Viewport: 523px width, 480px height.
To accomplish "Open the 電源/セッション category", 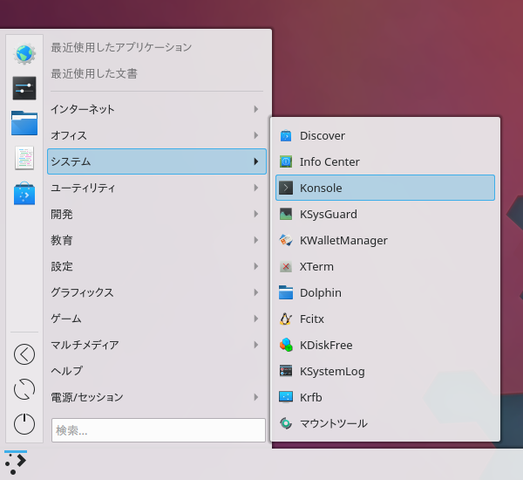I will point(157,397).
